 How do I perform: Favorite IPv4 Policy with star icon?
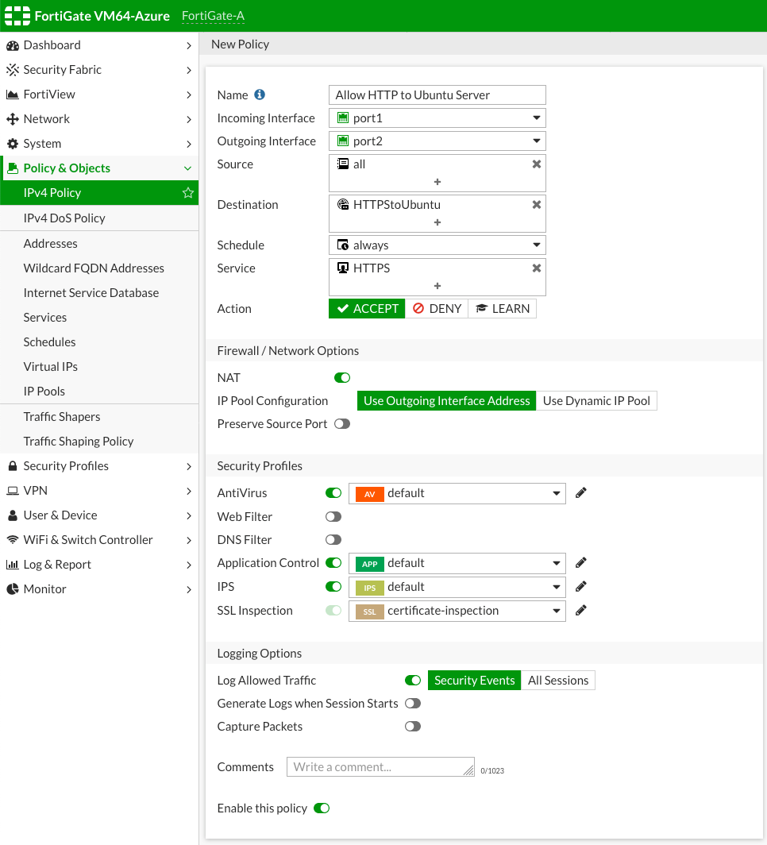point(188,193)
